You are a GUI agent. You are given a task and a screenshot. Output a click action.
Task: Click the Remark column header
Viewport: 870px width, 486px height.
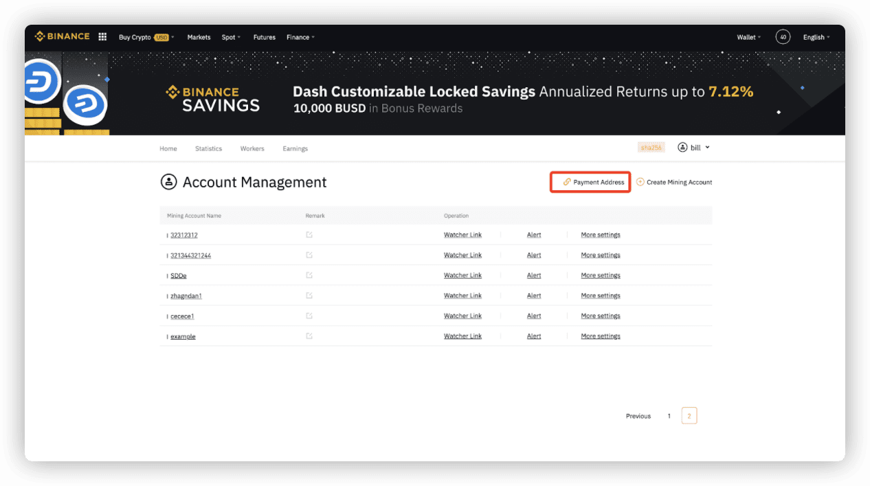pyautogui.click(x=315, y=216)
